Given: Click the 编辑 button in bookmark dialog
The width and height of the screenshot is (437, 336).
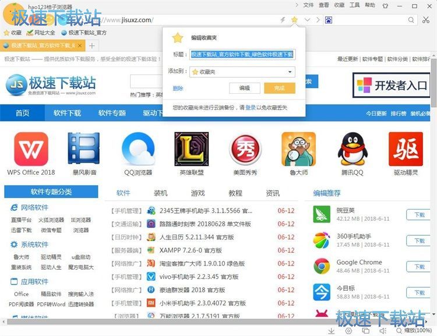Looking at the screenshot, I should pyautogui.click(x=244, y=88).
